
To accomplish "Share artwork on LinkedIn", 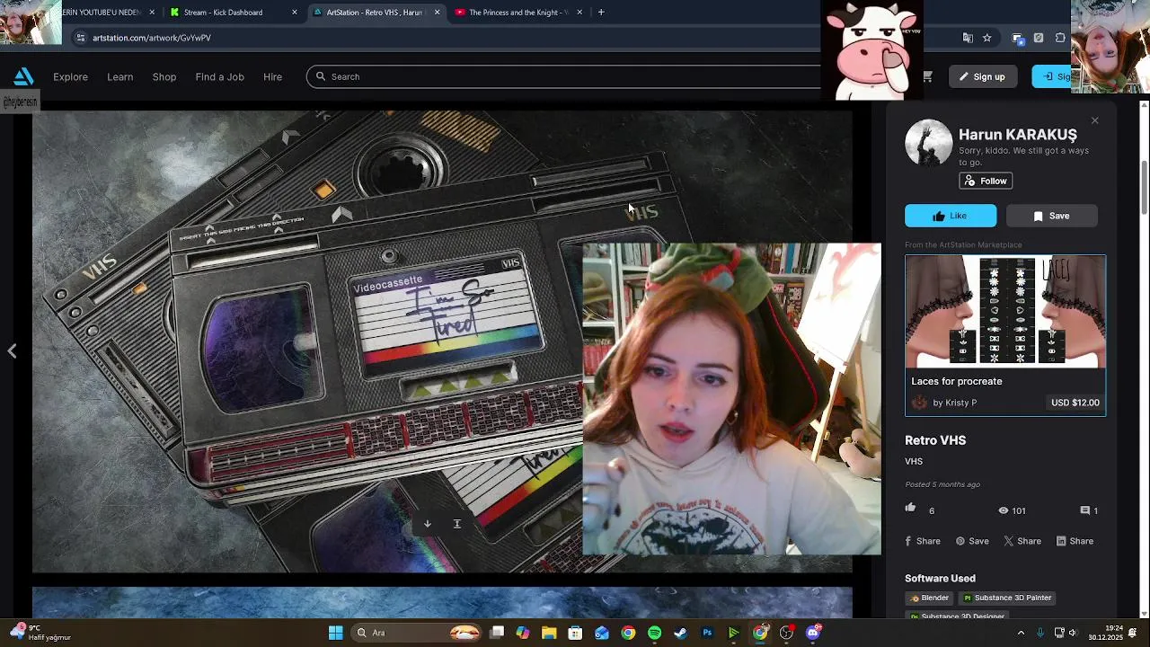I will click(x=1075, y=541).
